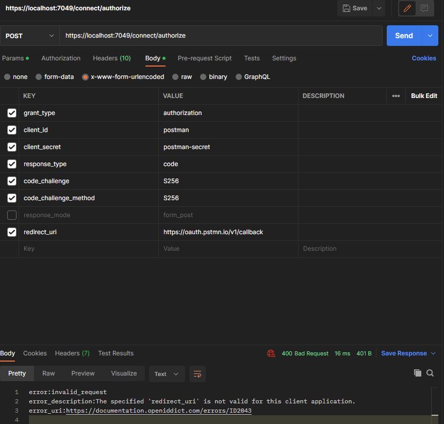Open the Test Results tab
This screenshot has height=424, width=444.
pyautogui.click(x=116, y=353)
